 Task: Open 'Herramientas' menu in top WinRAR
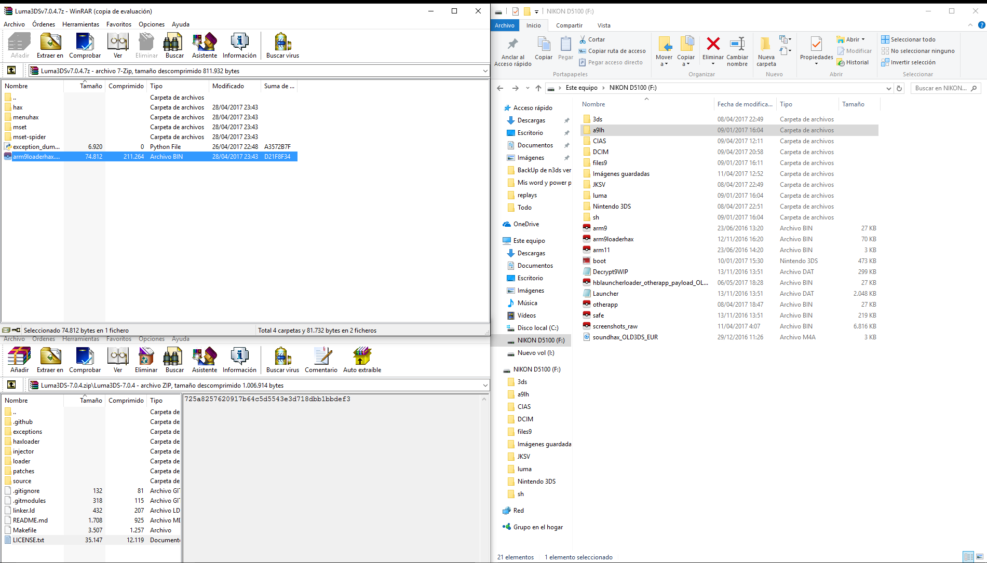point(80,24)
